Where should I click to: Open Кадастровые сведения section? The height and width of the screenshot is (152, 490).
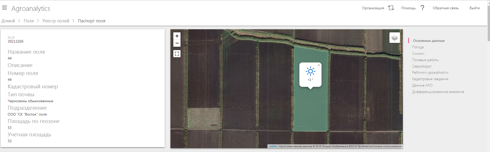point(430,79)
